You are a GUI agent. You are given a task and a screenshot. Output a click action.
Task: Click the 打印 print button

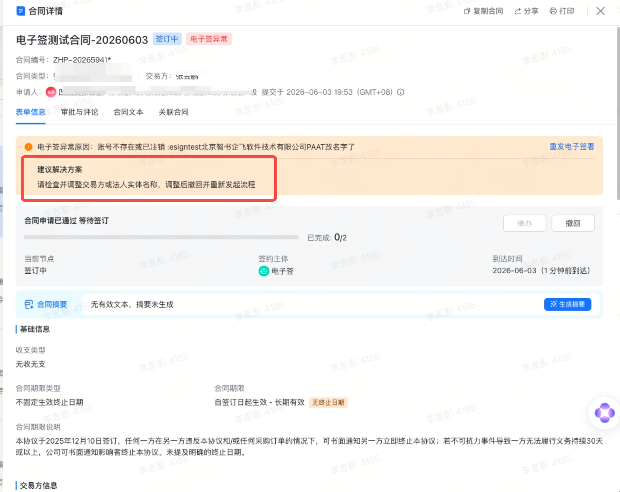pos(562,11)
